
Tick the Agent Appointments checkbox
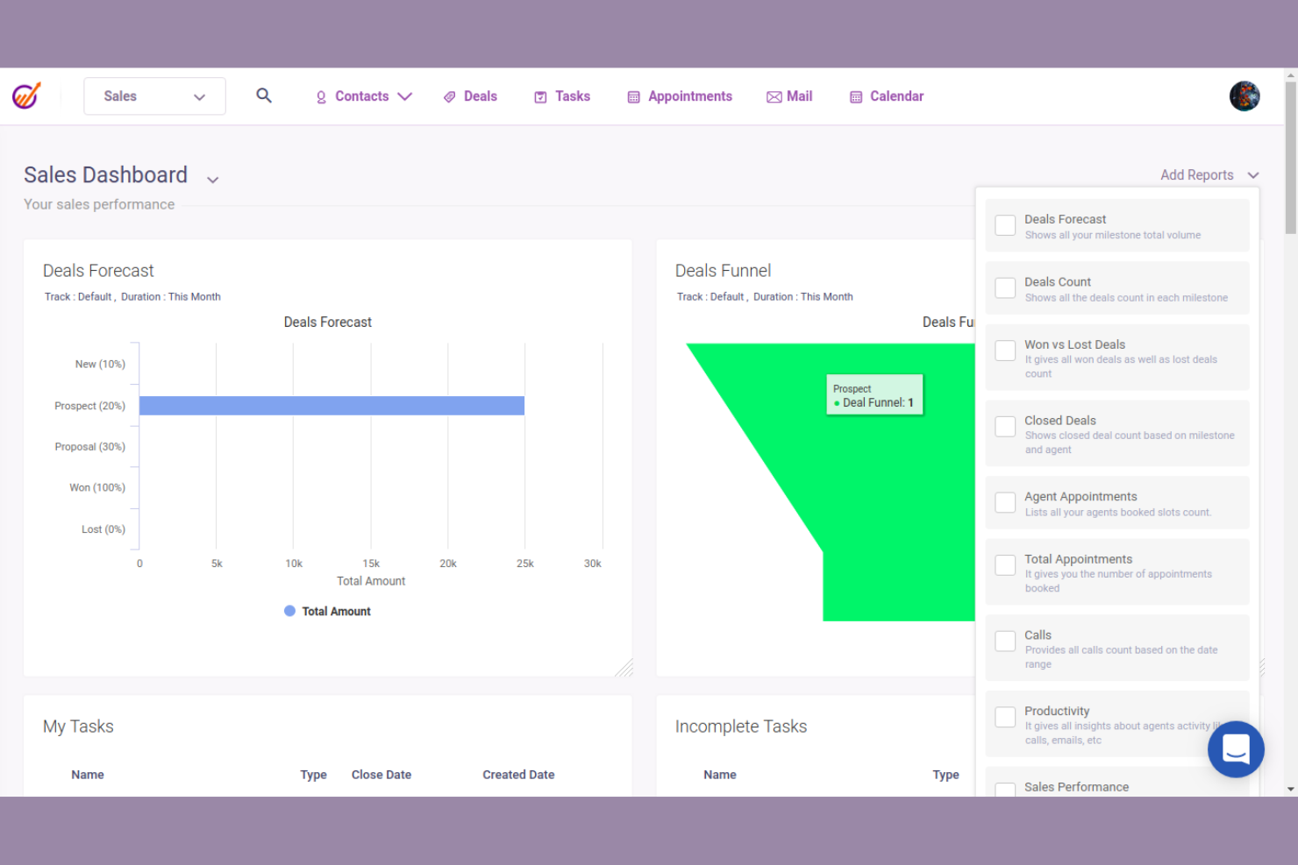coord(1005,503)
